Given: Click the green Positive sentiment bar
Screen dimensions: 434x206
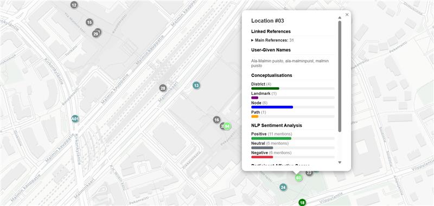Looking at the screenshot, I should coord(271,138).
